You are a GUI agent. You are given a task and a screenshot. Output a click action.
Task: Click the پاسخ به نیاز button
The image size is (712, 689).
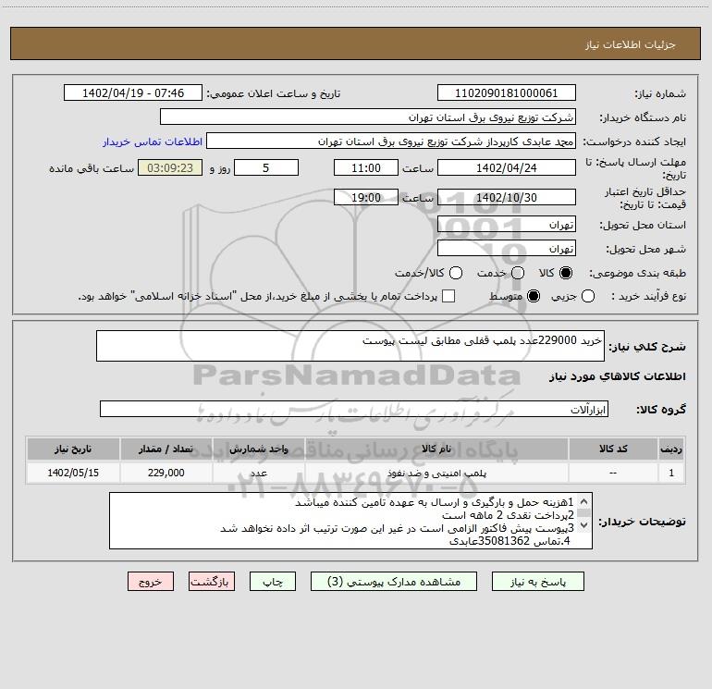point(537,582)
